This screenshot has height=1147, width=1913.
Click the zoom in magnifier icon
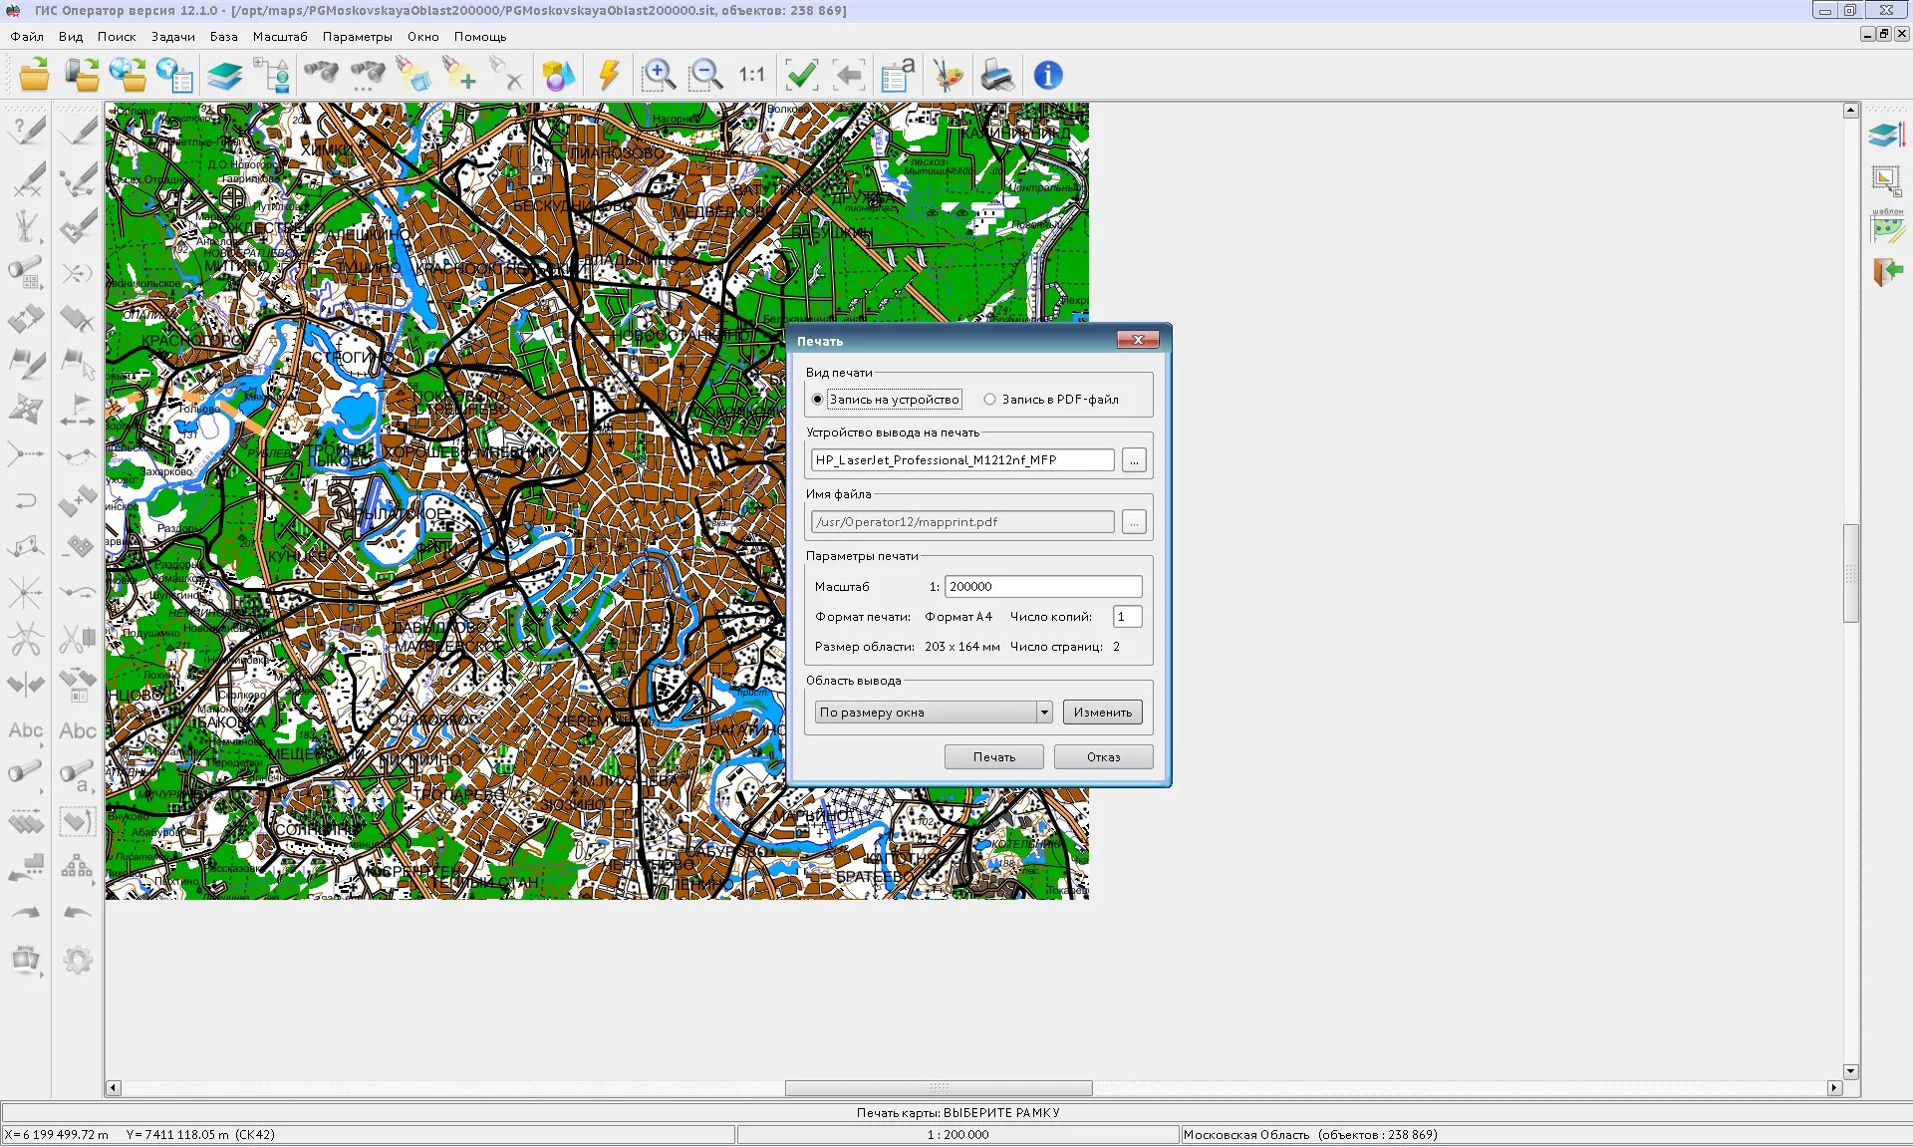[x=658, y=75]
